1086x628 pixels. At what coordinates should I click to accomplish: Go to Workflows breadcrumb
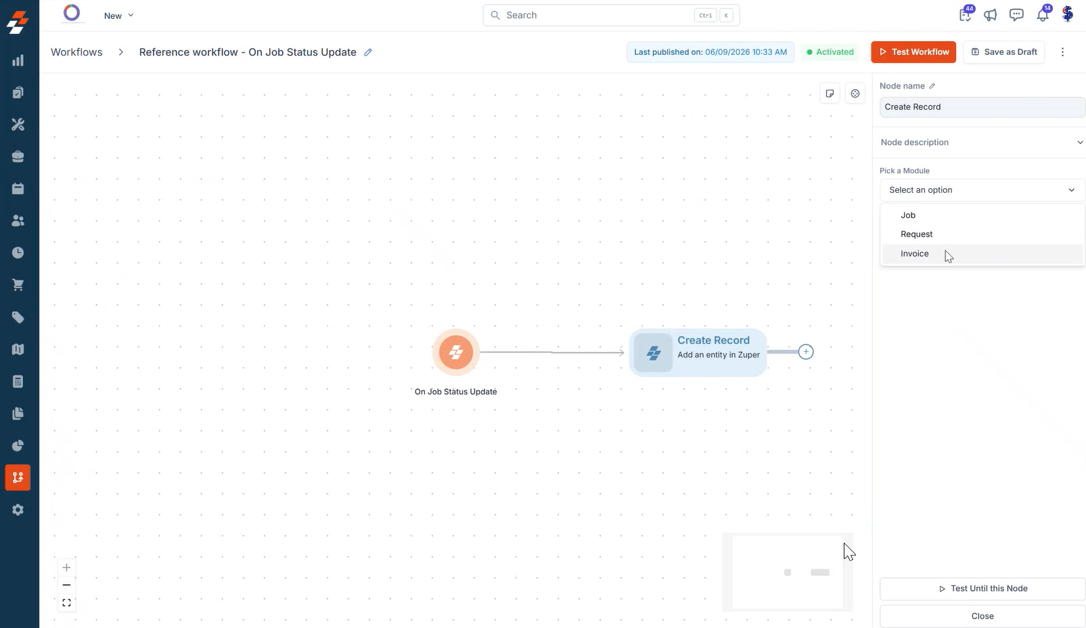click(x=76, y=52)
